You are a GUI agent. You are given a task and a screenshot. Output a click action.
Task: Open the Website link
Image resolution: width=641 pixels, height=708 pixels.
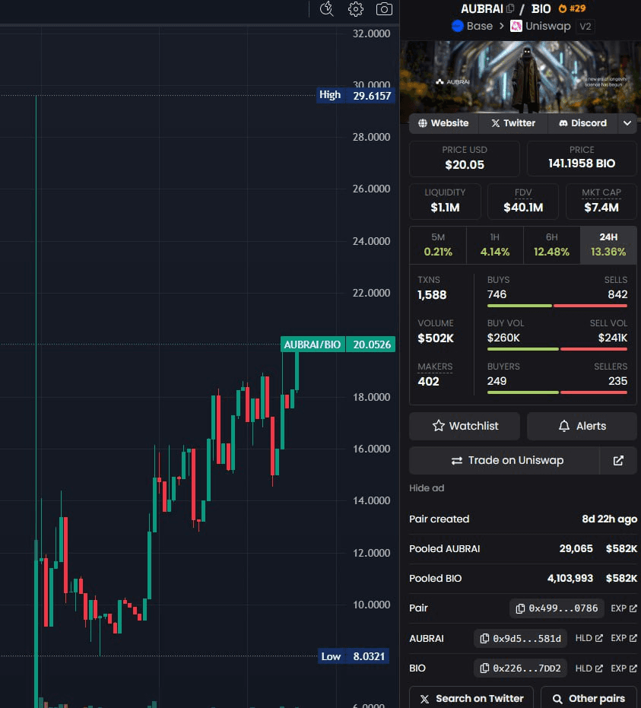coord(444,123)
